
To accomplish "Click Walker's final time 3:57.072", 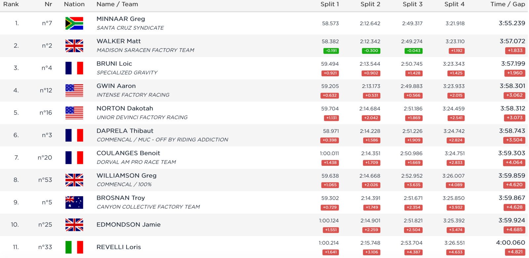I will coord(512,41).
